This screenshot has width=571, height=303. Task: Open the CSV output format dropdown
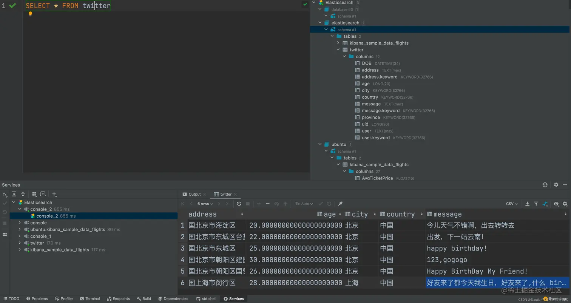[511, 204]
